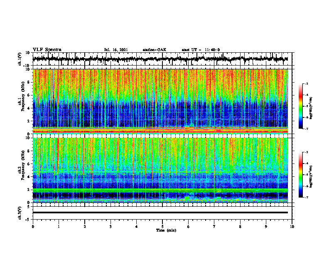
Task: Click the ch.2 "Frequency (kHz)" axis label
Action: click(23, 165)
